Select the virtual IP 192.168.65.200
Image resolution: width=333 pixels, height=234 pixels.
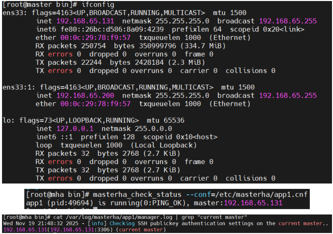click(85, 96)
